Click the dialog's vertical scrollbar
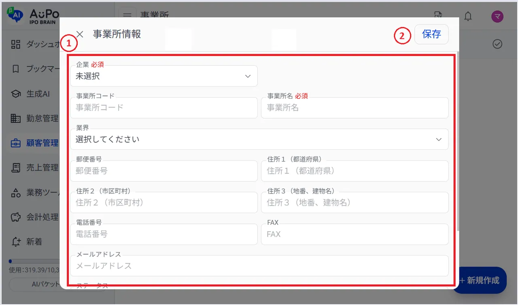The width and height of the screenshot is (518, 305). click(458, 142)
